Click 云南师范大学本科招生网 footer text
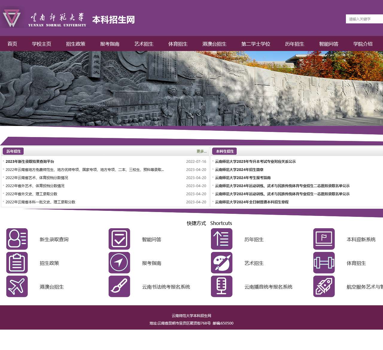The width and height of the screenshot is (383, 350). click(x=191, y=316)
